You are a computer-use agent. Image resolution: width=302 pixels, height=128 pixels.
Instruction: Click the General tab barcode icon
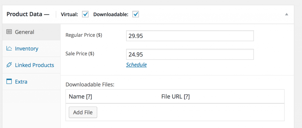[x=9, y=32]
